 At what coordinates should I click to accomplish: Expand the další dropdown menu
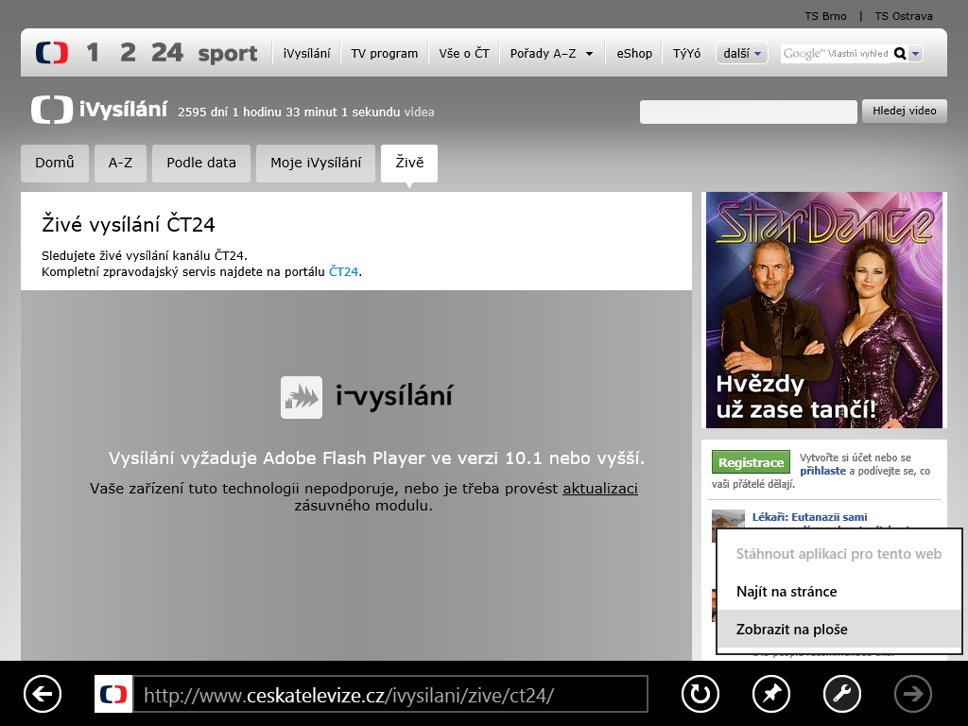click(x=742, y=54)
